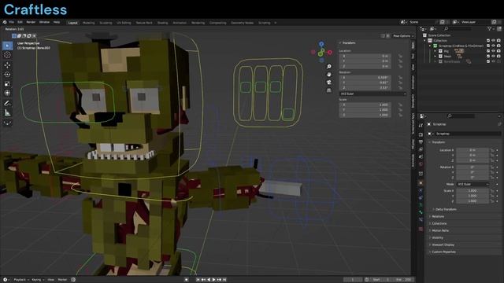This screenshot has width=504, height=283.
Task: Toggle lock on sidebar Location X
Action: pyautogui.click(x=400, y=56)
